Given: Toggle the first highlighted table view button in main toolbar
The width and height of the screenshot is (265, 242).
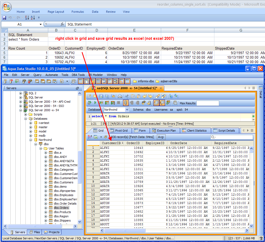Looking at the screenshot, I should pyautogui.click(x=81, y=81).
